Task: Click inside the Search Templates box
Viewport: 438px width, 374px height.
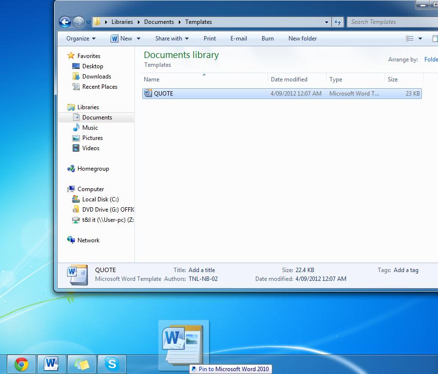Action: pos(393,22)
